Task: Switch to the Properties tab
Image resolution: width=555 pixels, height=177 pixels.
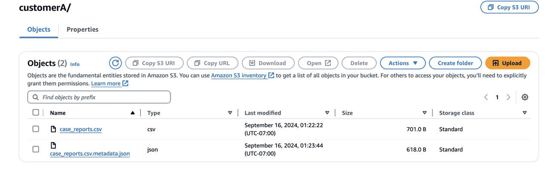Action: point(82,29)
